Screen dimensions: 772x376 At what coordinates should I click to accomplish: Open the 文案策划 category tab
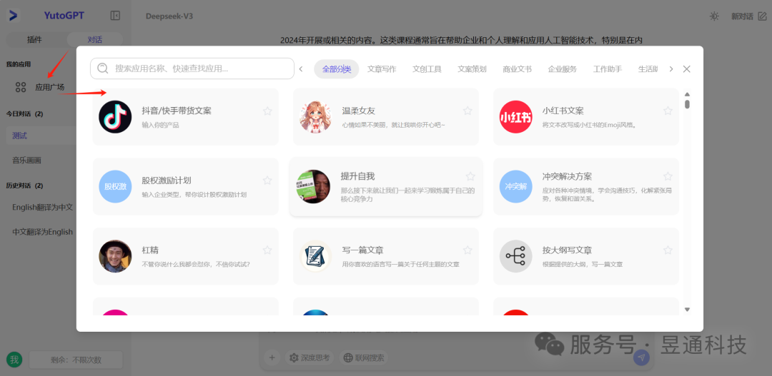(x=472, y=68)
